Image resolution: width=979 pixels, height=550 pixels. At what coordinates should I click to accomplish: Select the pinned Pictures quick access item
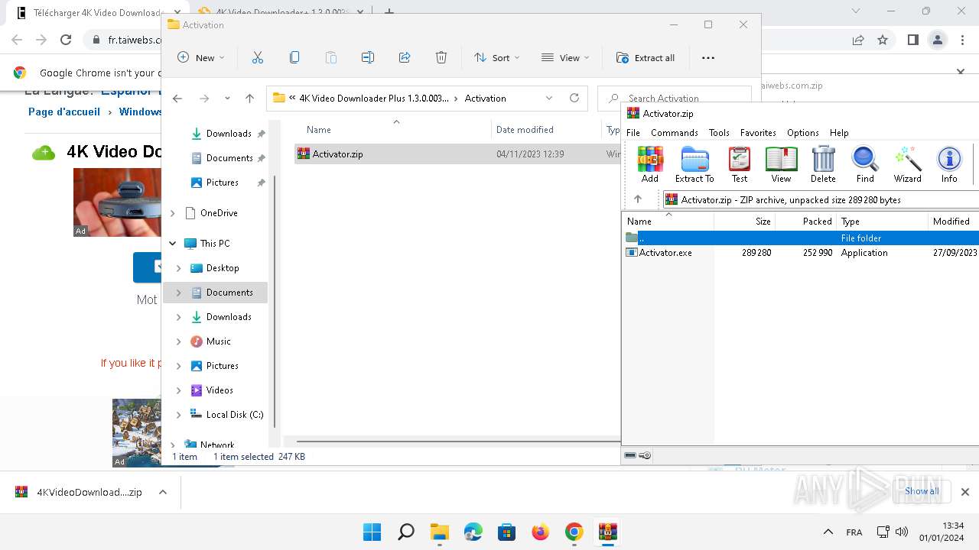point(223,183)
